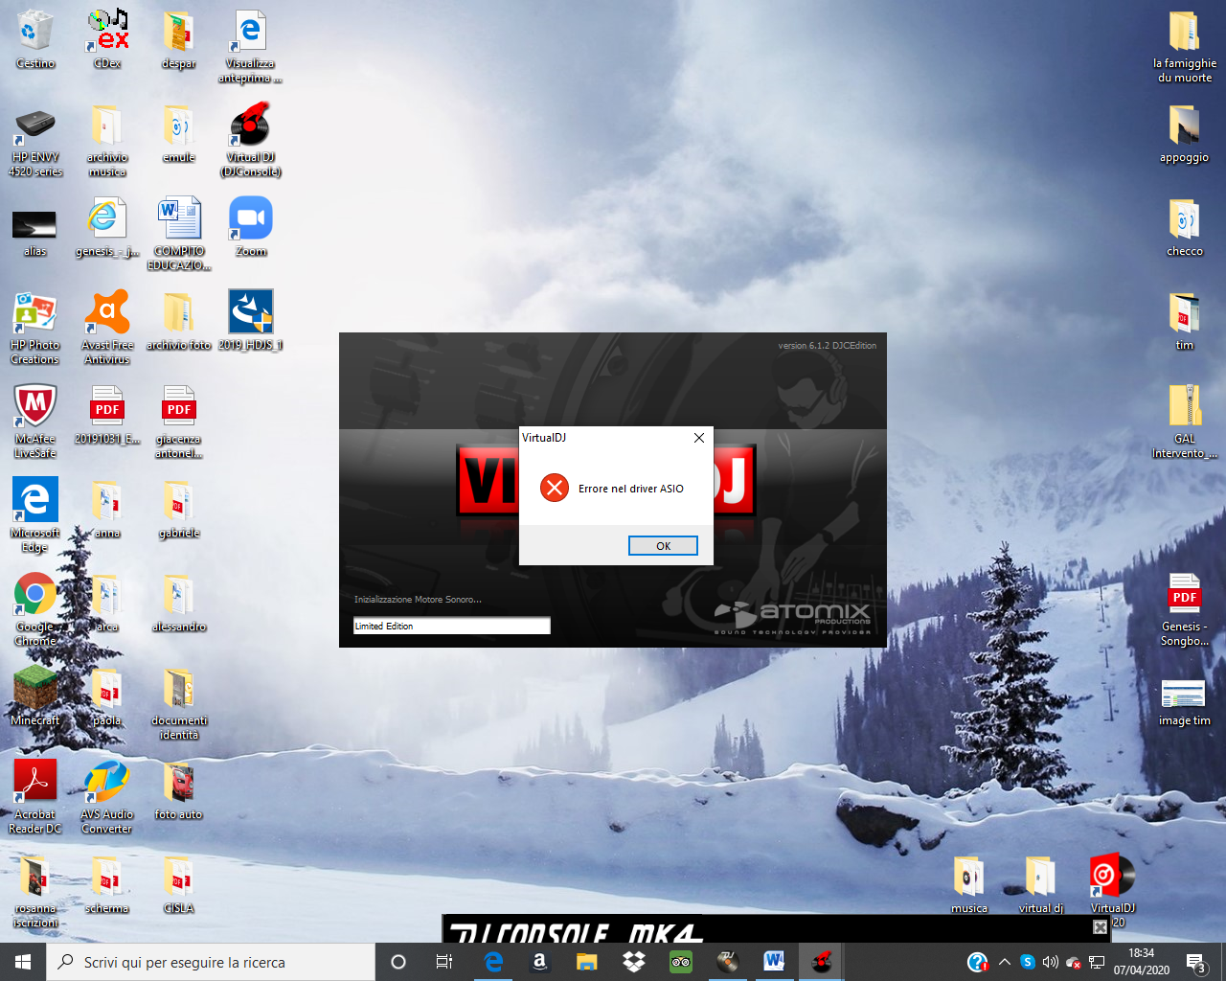1226x981 pixels.
Task: Open the giacenza antonel PDF file
Action: [179, 422]
